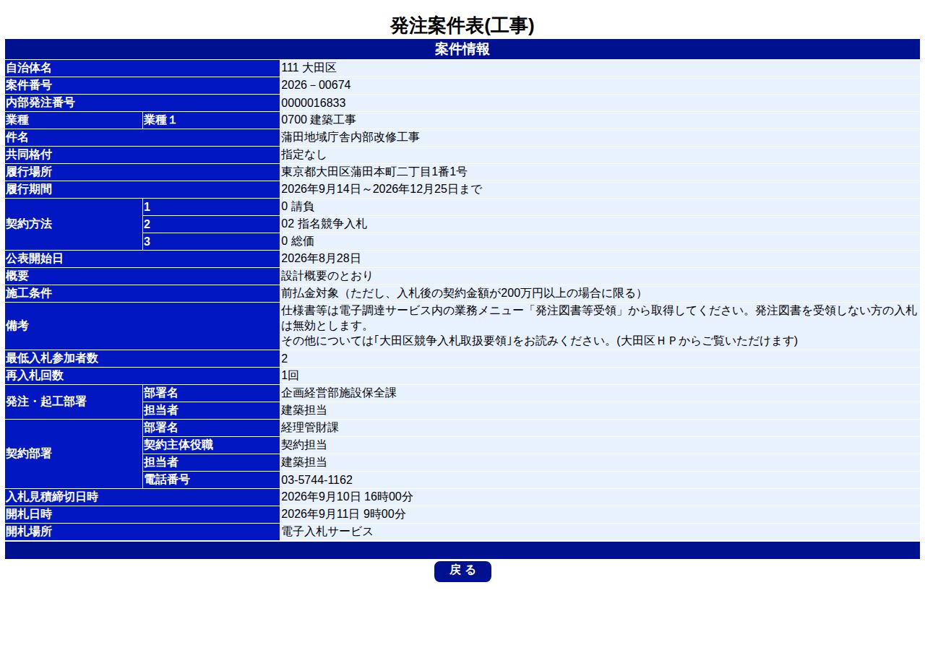Viewport: 925px width, 650px height.
Task: Click the 案件情報 section header
Action: (462, 49)
